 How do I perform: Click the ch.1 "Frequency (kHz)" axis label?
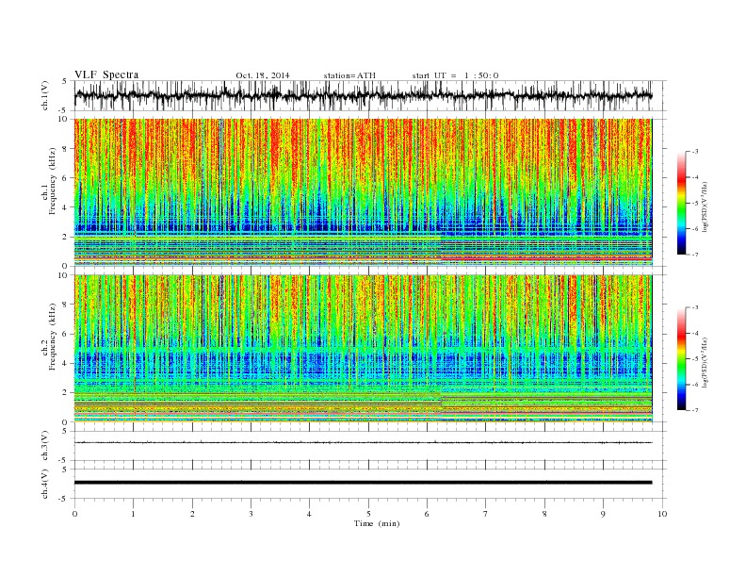(x=53, y=181)
